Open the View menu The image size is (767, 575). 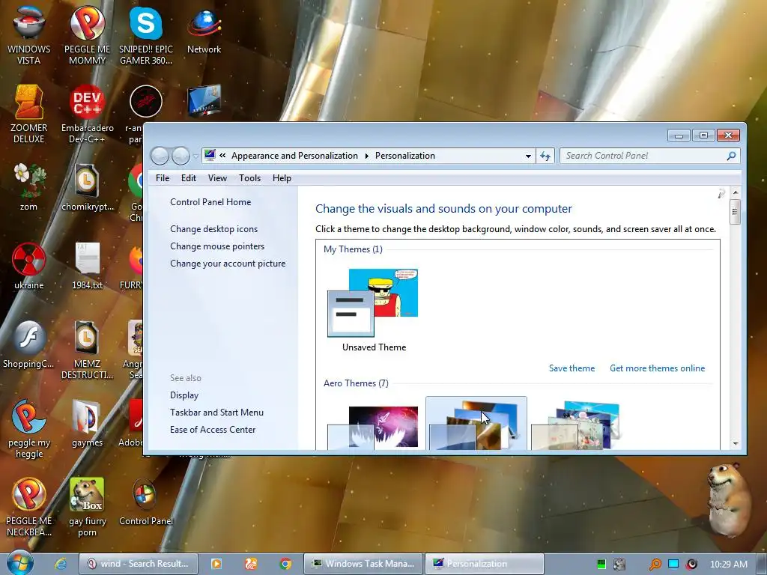(x=217, y=178)
